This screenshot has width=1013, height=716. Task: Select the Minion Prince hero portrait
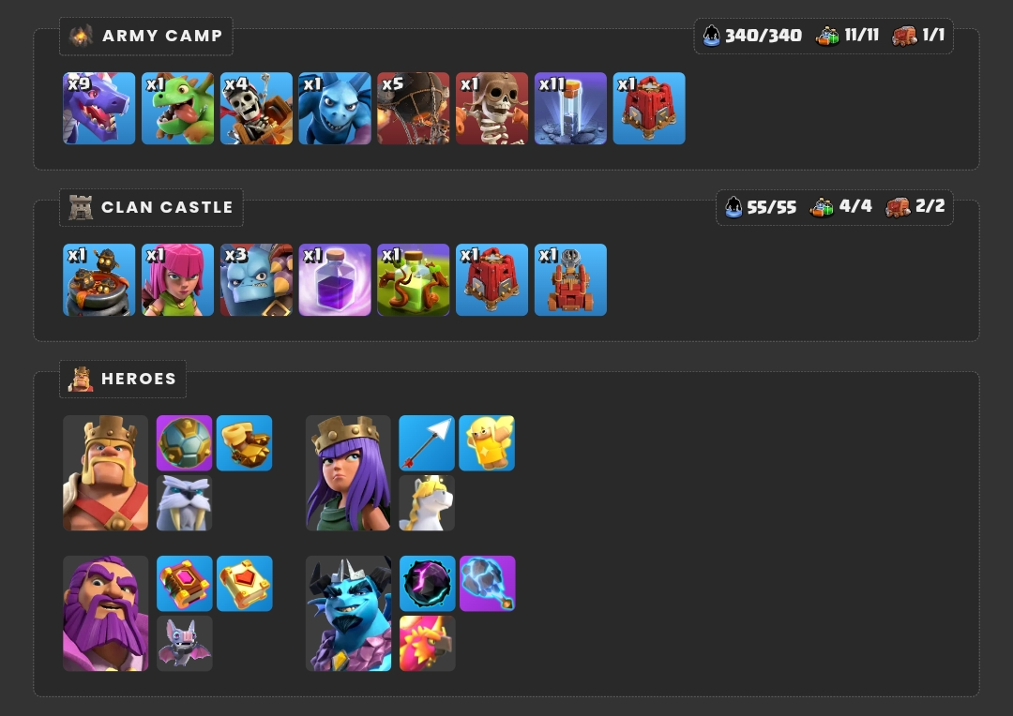point(348,613)
